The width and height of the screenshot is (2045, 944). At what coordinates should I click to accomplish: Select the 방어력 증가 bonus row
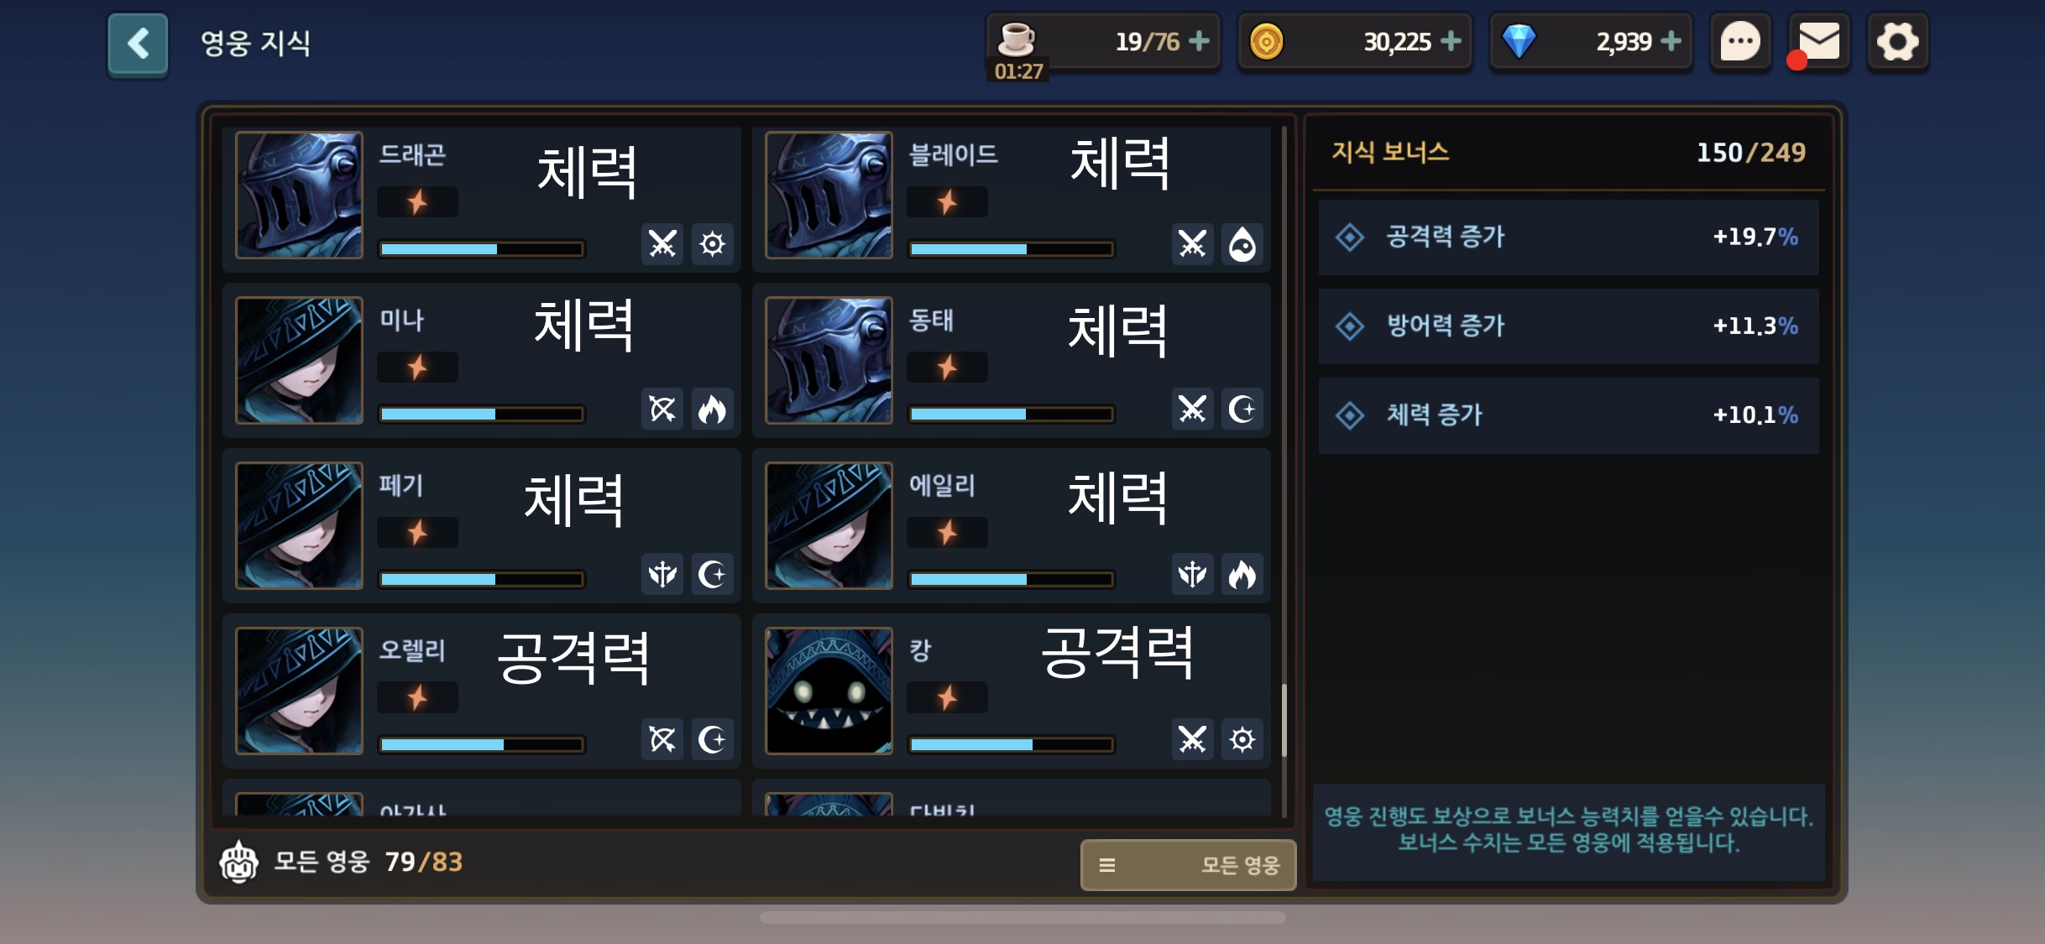tap(1568, 326)
